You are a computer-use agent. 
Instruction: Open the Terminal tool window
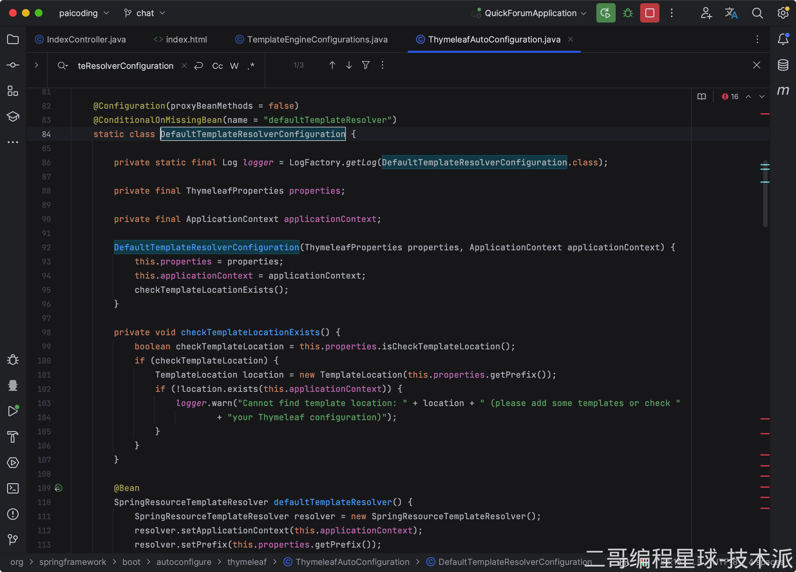(x=13, y=488)
